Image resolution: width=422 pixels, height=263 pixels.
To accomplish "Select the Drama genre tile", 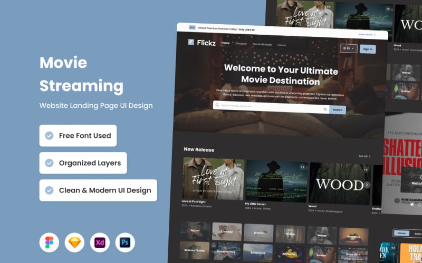I will pyautogui.click(x=258, y=232).
